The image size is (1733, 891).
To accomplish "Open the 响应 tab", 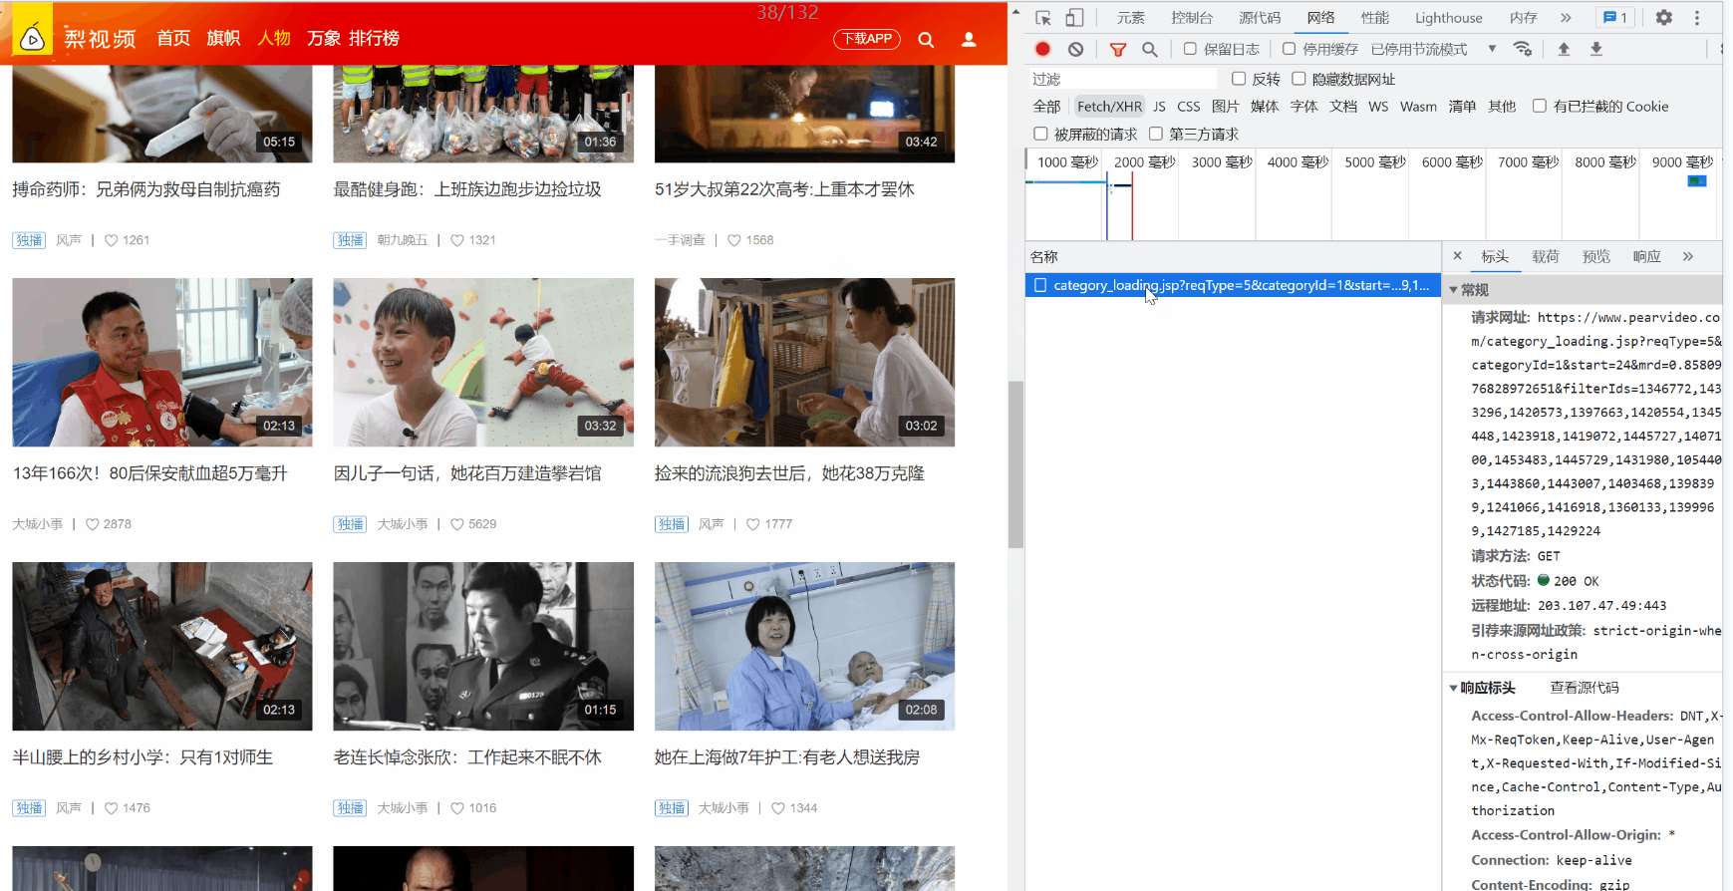I will (1647, 256).
